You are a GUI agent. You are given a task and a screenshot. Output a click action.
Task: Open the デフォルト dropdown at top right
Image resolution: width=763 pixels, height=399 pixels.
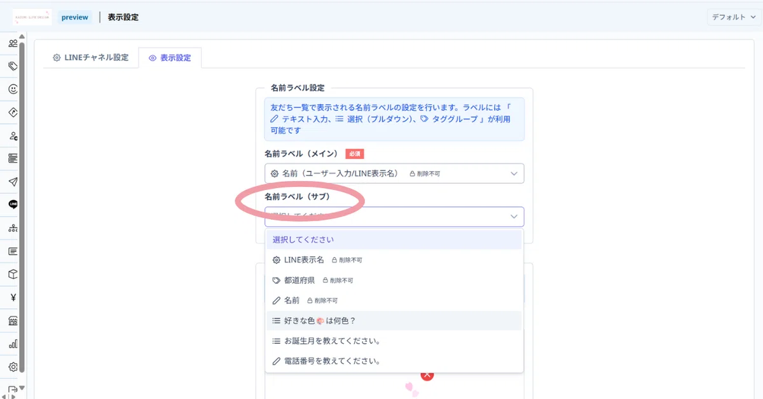[734, 17]
